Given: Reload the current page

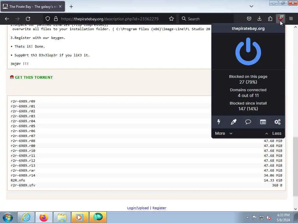Looking at the screenshot, I should (28, 19).
